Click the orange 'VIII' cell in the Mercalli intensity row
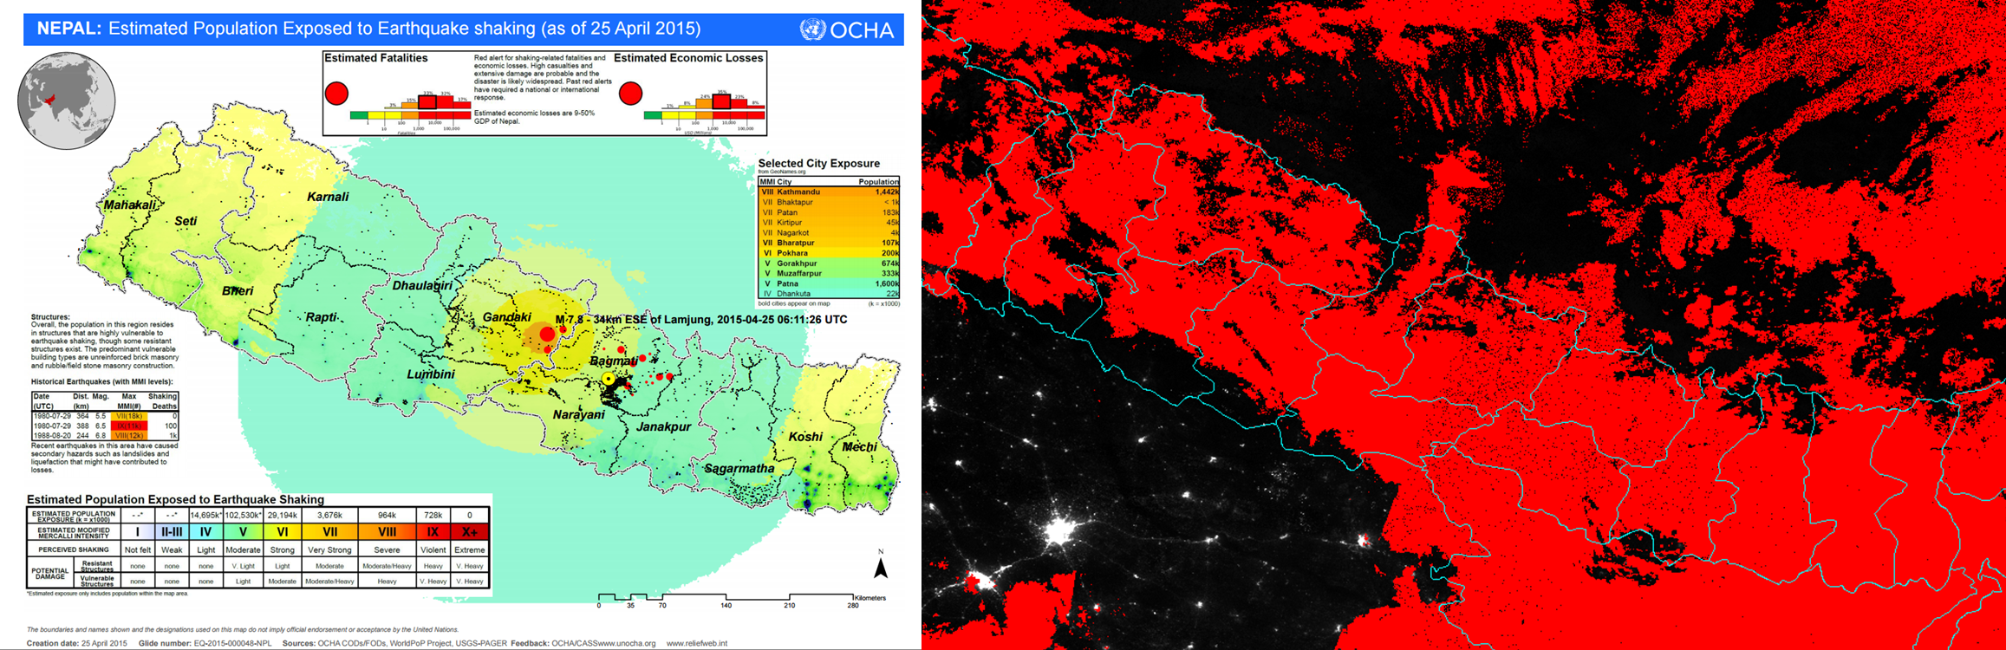This screenshot has height=650, width=2006. [x=388, y=532]
